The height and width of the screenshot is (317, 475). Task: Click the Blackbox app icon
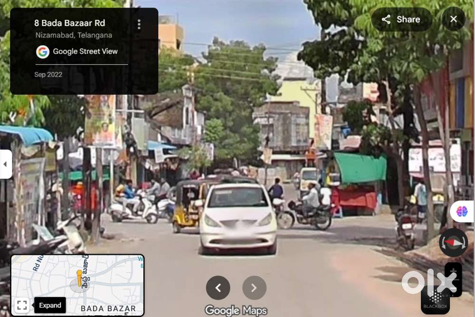click(435, 300)
